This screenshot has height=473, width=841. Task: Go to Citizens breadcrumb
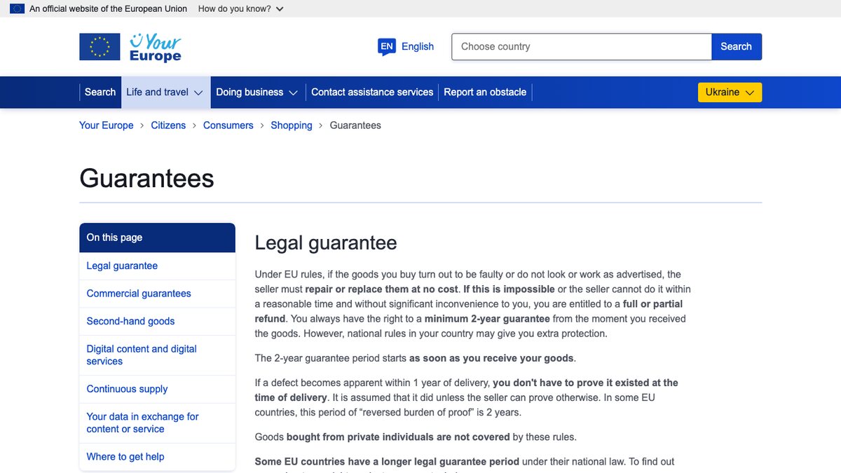coord(168,125)
